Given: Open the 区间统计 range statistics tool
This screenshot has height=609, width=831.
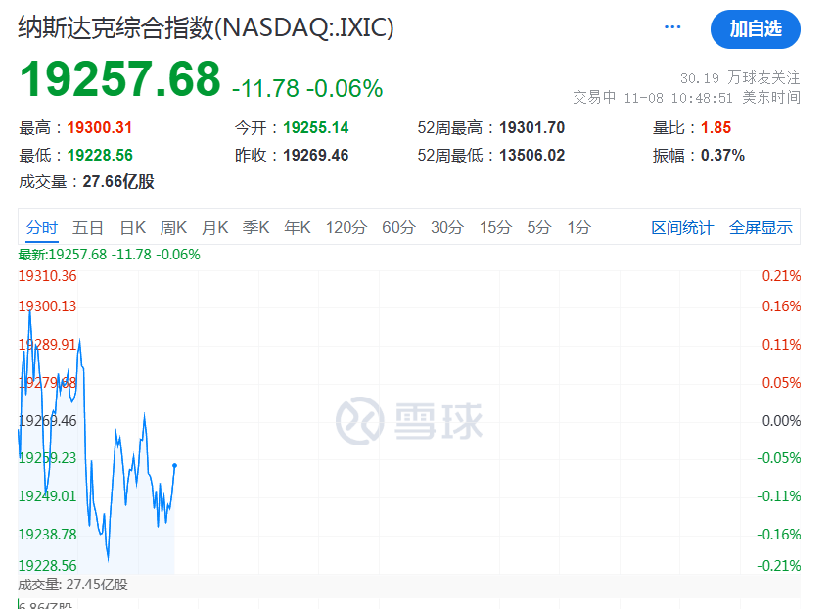Looking at the screenshot, I should point(682,226).
